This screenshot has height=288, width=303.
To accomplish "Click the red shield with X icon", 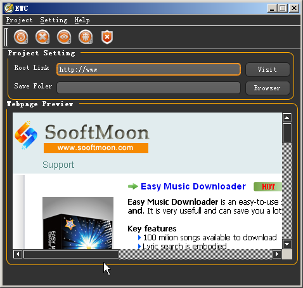I will 107,37.
